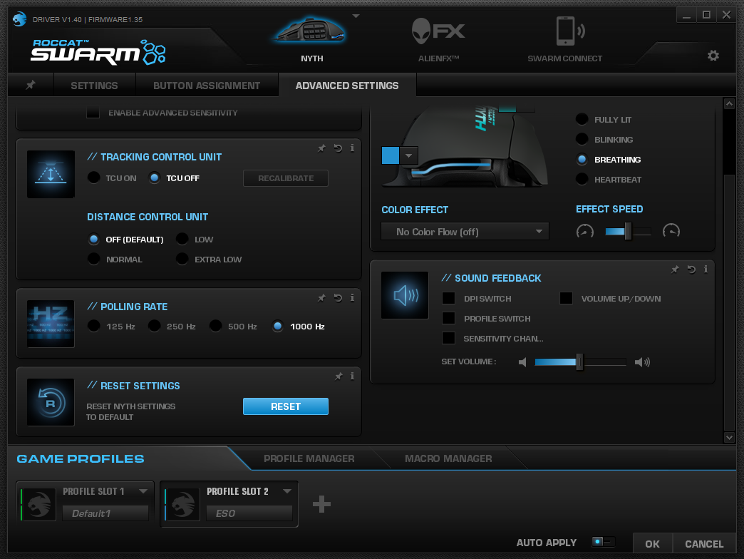Click the ESO profile name field

coord(249,513)
